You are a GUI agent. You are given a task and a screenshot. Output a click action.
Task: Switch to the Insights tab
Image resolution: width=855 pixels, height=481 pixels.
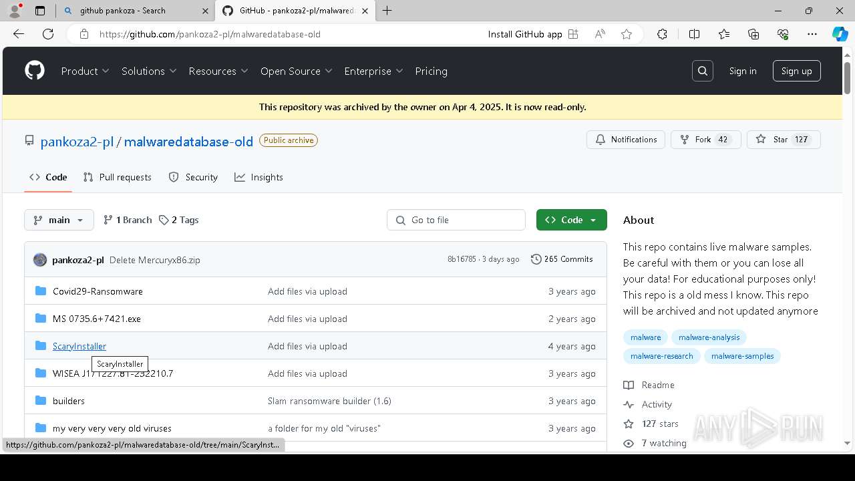pyautogui.click(x=259, y=177)
